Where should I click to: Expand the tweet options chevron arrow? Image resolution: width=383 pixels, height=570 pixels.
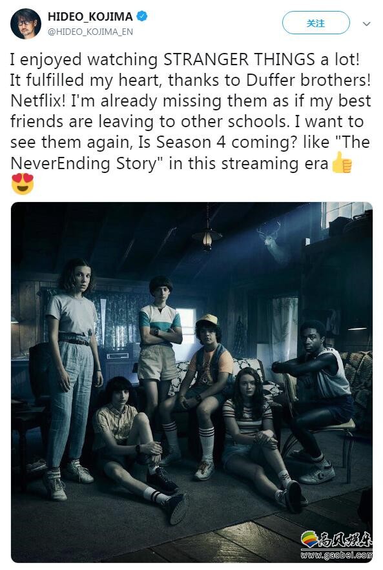(x=367, y=24)
